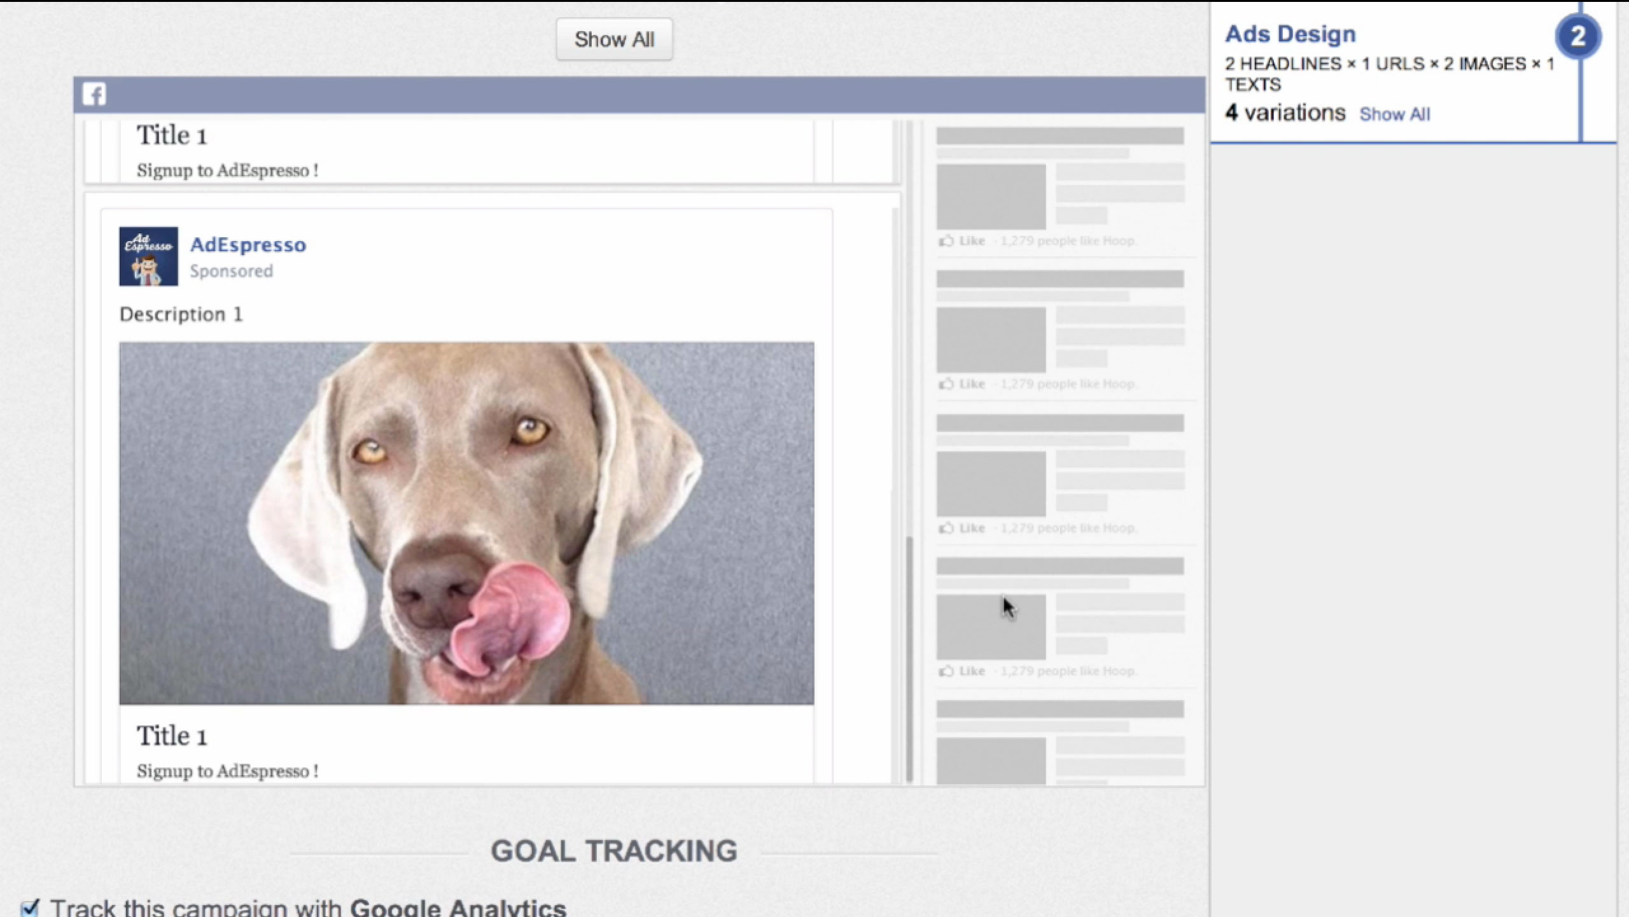Click the Description 1 ad text
This screenshot has width=1629, height=917.
(x=181, y=314)
